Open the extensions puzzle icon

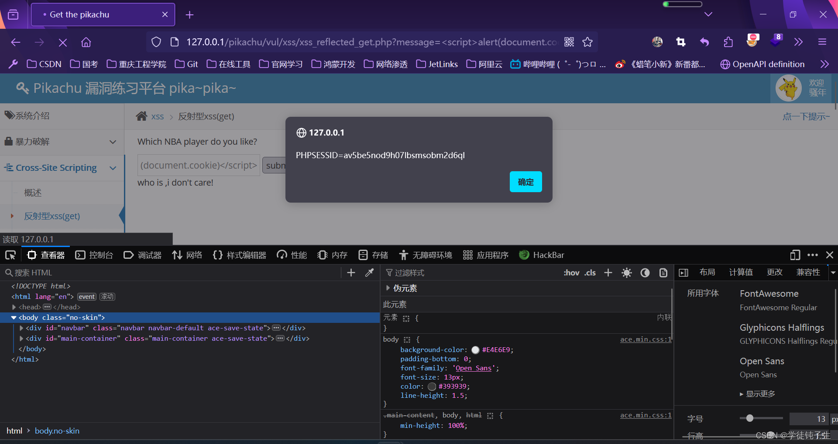pos(728,42)
